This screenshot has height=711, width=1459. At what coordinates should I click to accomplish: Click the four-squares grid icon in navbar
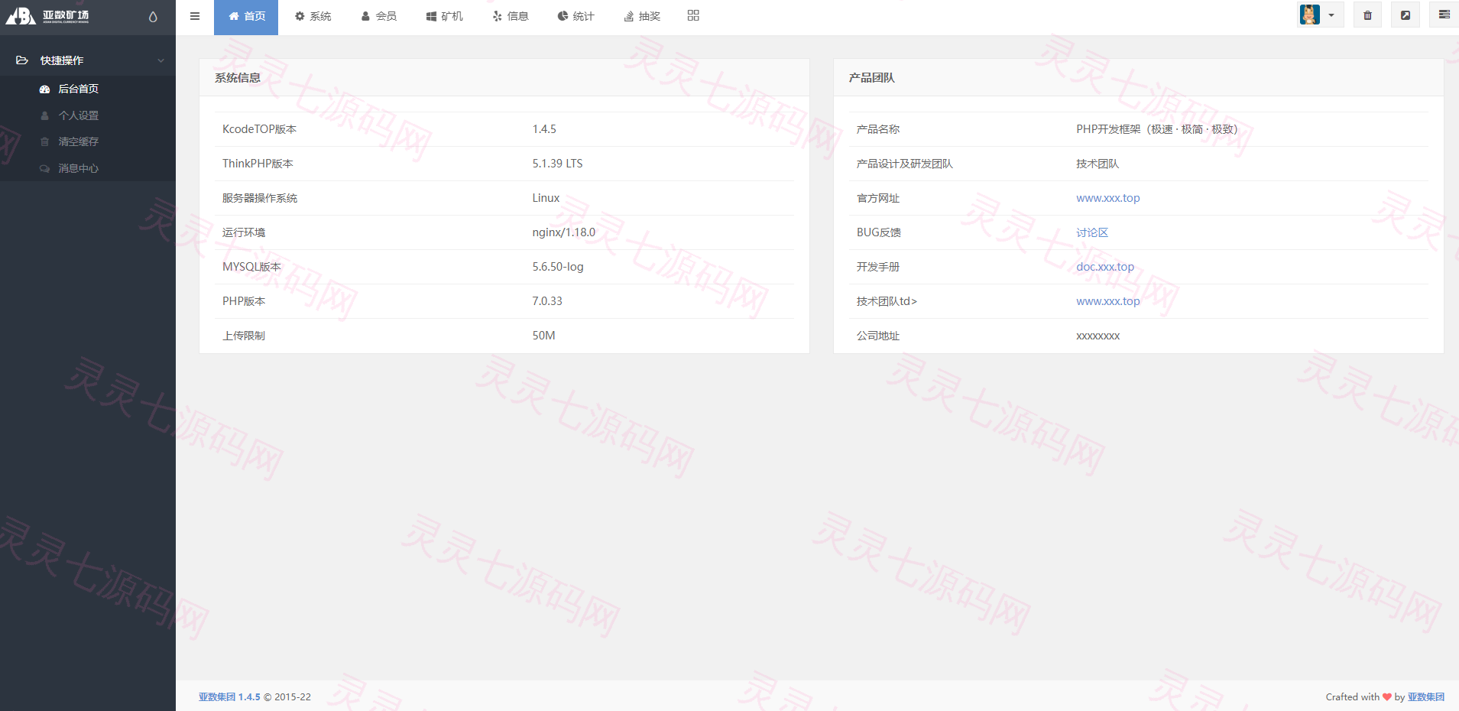tap(693, 15)
